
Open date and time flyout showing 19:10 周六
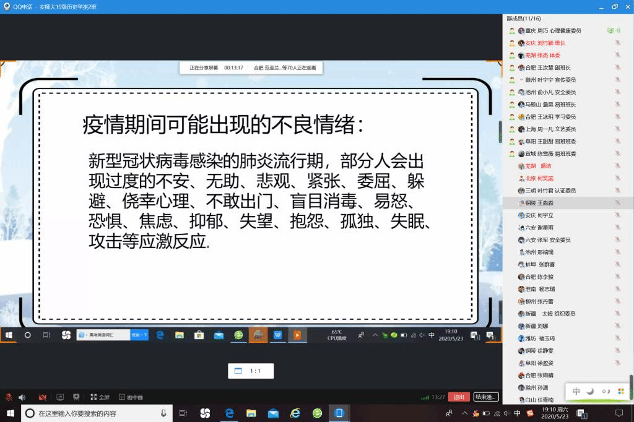pos(555,413)
